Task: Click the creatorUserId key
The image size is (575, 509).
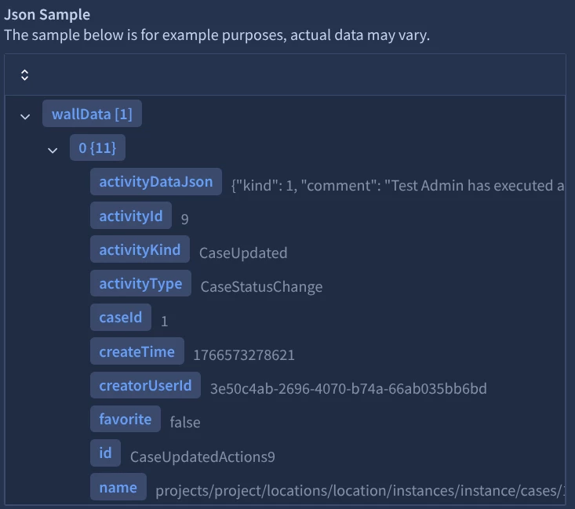Action: point(145,386)
